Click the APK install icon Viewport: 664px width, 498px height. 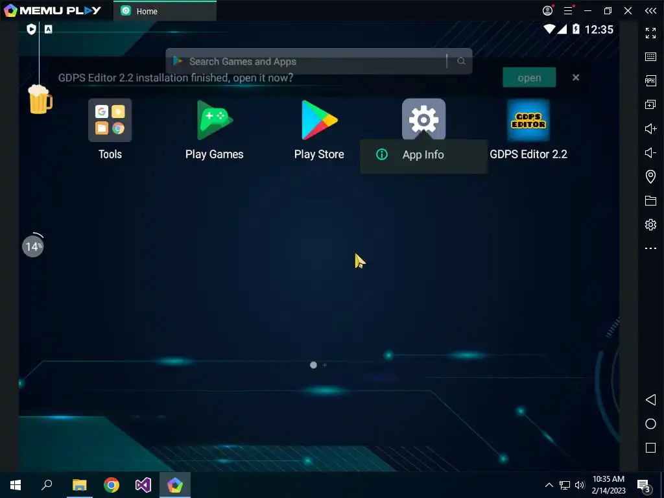coord(650,80)
